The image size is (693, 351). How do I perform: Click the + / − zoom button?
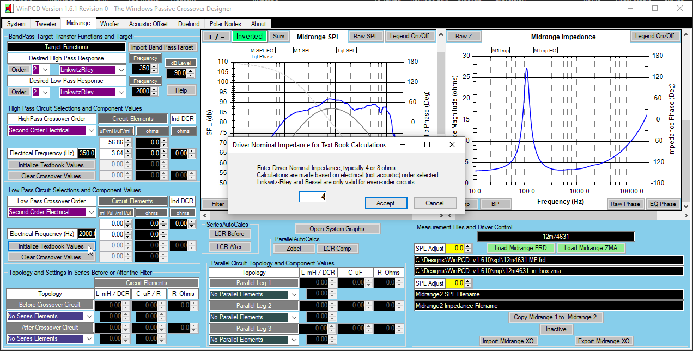(216, 37)
